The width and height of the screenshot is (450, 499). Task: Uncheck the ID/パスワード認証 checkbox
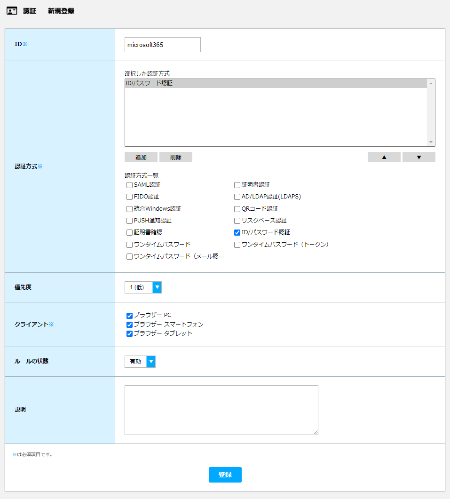[x=237, y=233]
